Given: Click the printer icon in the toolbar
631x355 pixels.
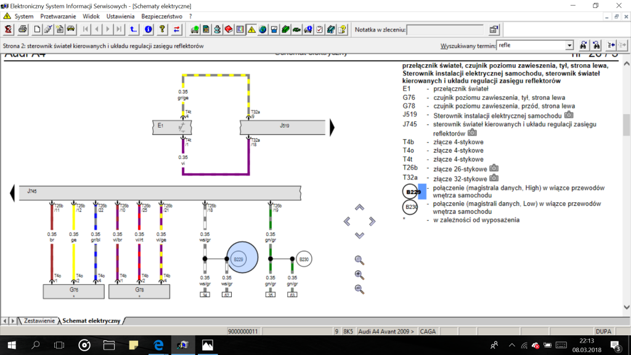Looking at the screenshot, I should (x=23, y=30).
